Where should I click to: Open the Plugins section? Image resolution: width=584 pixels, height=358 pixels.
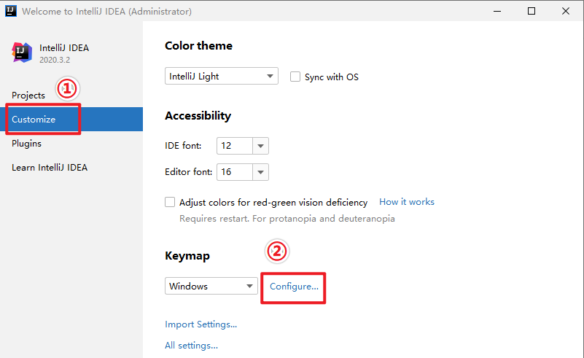pyautogui.click(x=26, y=144)
